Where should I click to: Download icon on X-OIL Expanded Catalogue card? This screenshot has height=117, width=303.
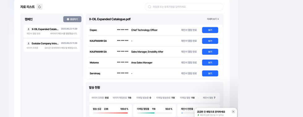[28, 29]
